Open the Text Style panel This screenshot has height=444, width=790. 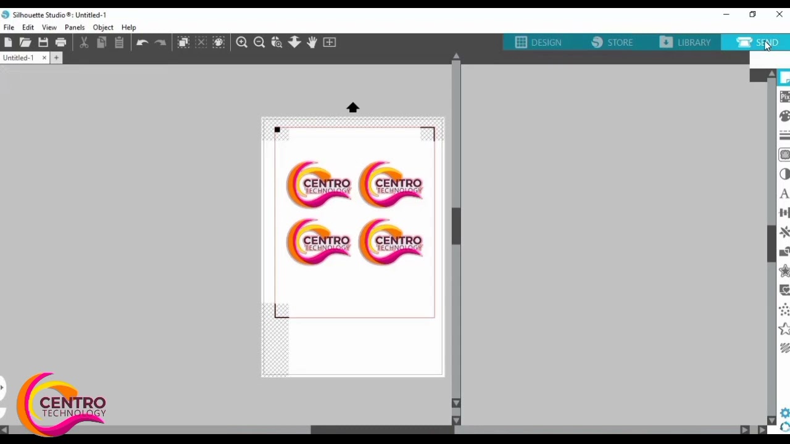(x=784, y=194)
